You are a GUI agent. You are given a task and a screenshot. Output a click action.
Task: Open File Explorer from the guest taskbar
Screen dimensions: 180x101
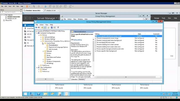(46, 94)
